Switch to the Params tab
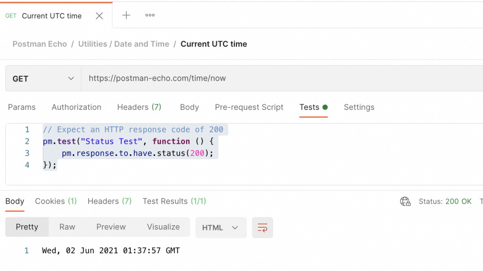 tap(22, 107)
